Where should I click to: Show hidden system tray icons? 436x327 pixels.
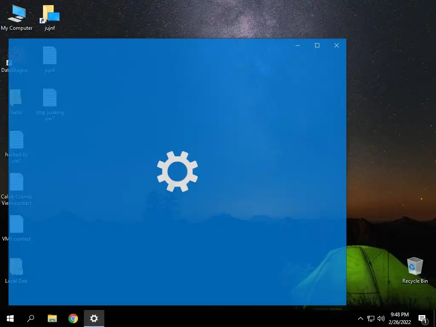(x=360, y=318)
